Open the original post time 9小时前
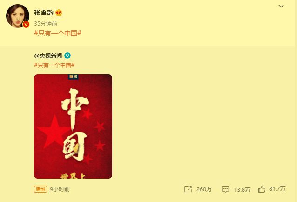Viewport: 297px width, 202px height. pos(60,189)
